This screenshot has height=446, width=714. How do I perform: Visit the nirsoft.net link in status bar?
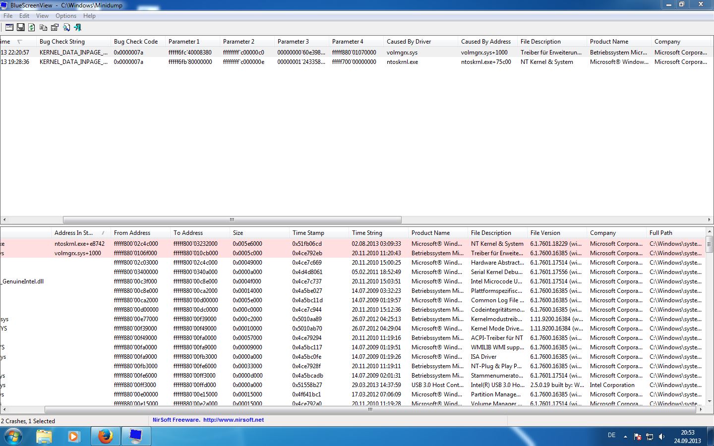point(233,420)
